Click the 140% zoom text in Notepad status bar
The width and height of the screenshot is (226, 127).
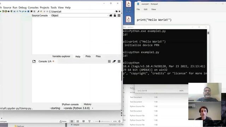click(181, 91)
